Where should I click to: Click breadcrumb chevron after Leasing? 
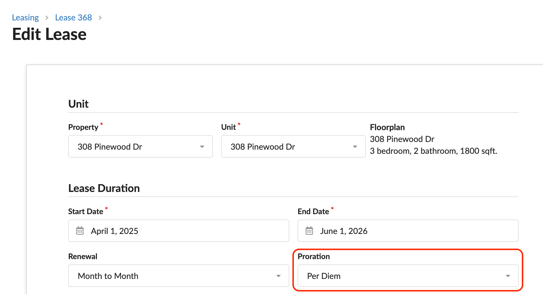click(47, 18)
